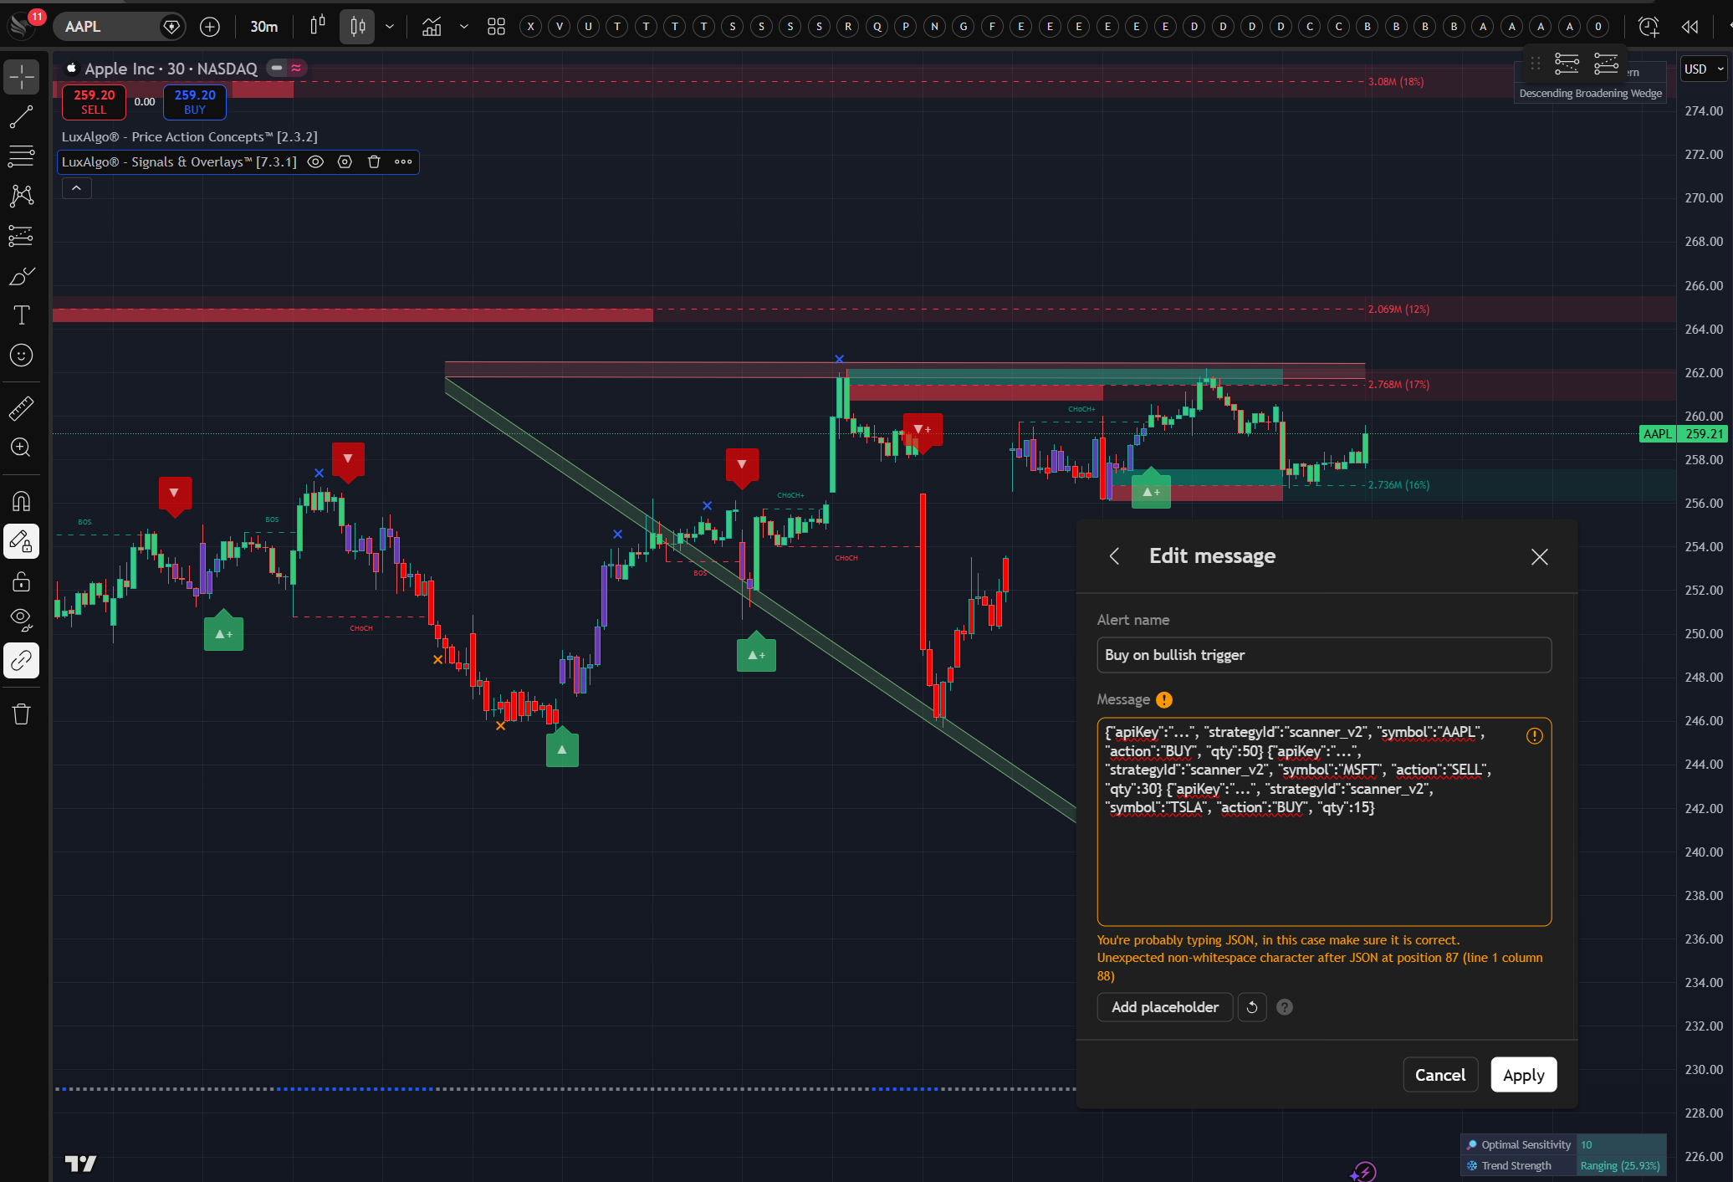Screen dimensions: 1733x1182
Task: Click the Cancel button
Action: (1440, 1075)
